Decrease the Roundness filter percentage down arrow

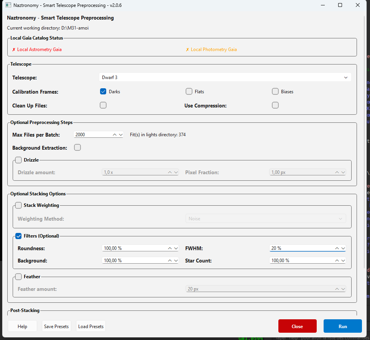tap(176, 248)
